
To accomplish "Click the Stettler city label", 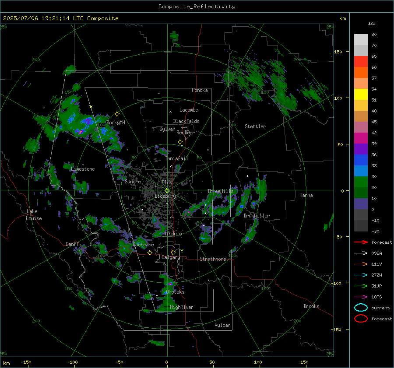I will [x=255, y=126].
